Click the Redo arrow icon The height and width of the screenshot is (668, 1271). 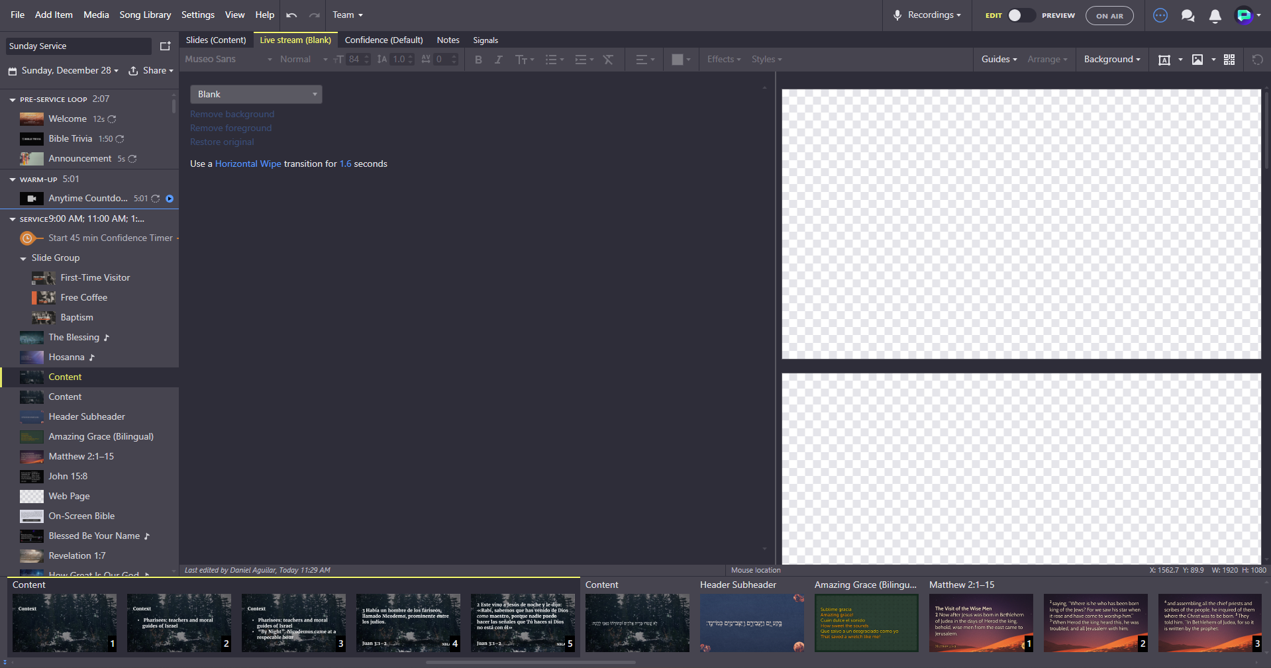click(315, 15)
